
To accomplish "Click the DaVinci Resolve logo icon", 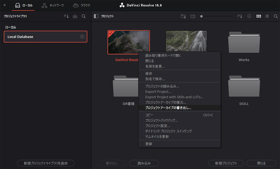I will coord(122,5).
